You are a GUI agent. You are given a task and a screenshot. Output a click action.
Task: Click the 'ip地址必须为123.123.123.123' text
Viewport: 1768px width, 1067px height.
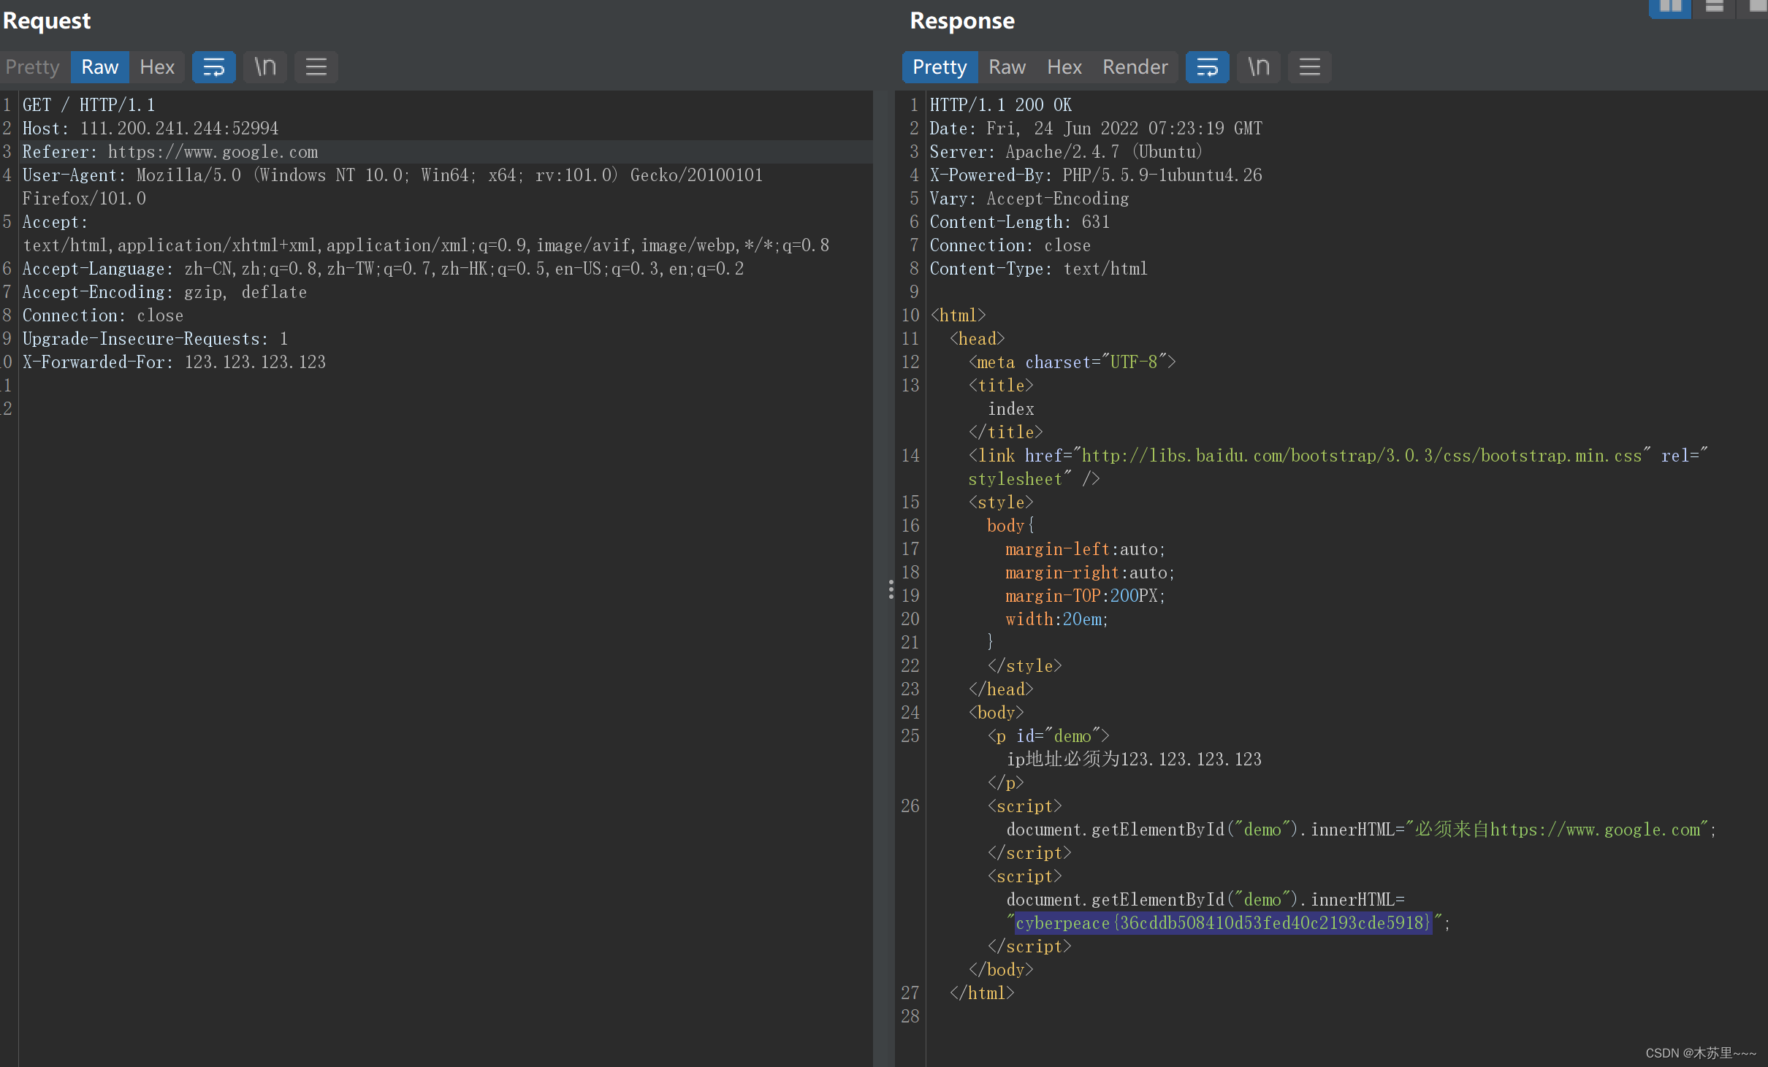(x=1134, y=760)
